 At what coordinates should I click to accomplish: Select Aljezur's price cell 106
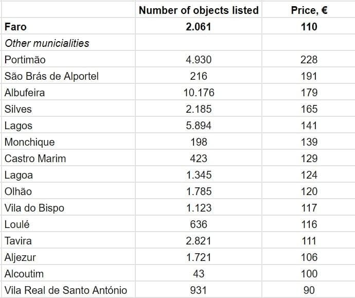(309, 257)
